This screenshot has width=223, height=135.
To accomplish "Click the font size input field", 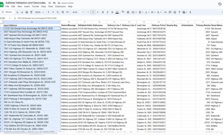I will coord(93,12).
